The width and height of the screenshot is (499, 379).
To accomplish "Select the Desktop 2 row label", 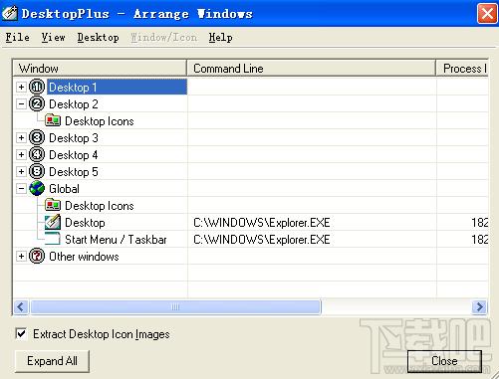I will coord(74,104).
